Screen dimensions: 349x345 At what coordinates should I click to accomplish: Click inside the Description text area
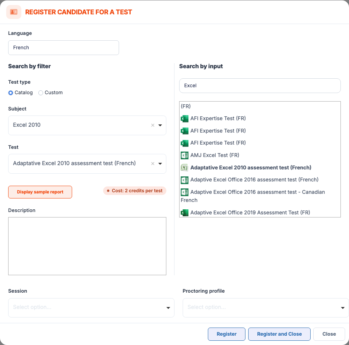point(87,246)
